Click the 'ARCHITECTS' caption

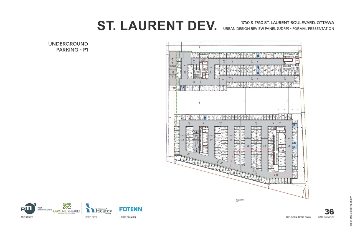click(27, 217)
